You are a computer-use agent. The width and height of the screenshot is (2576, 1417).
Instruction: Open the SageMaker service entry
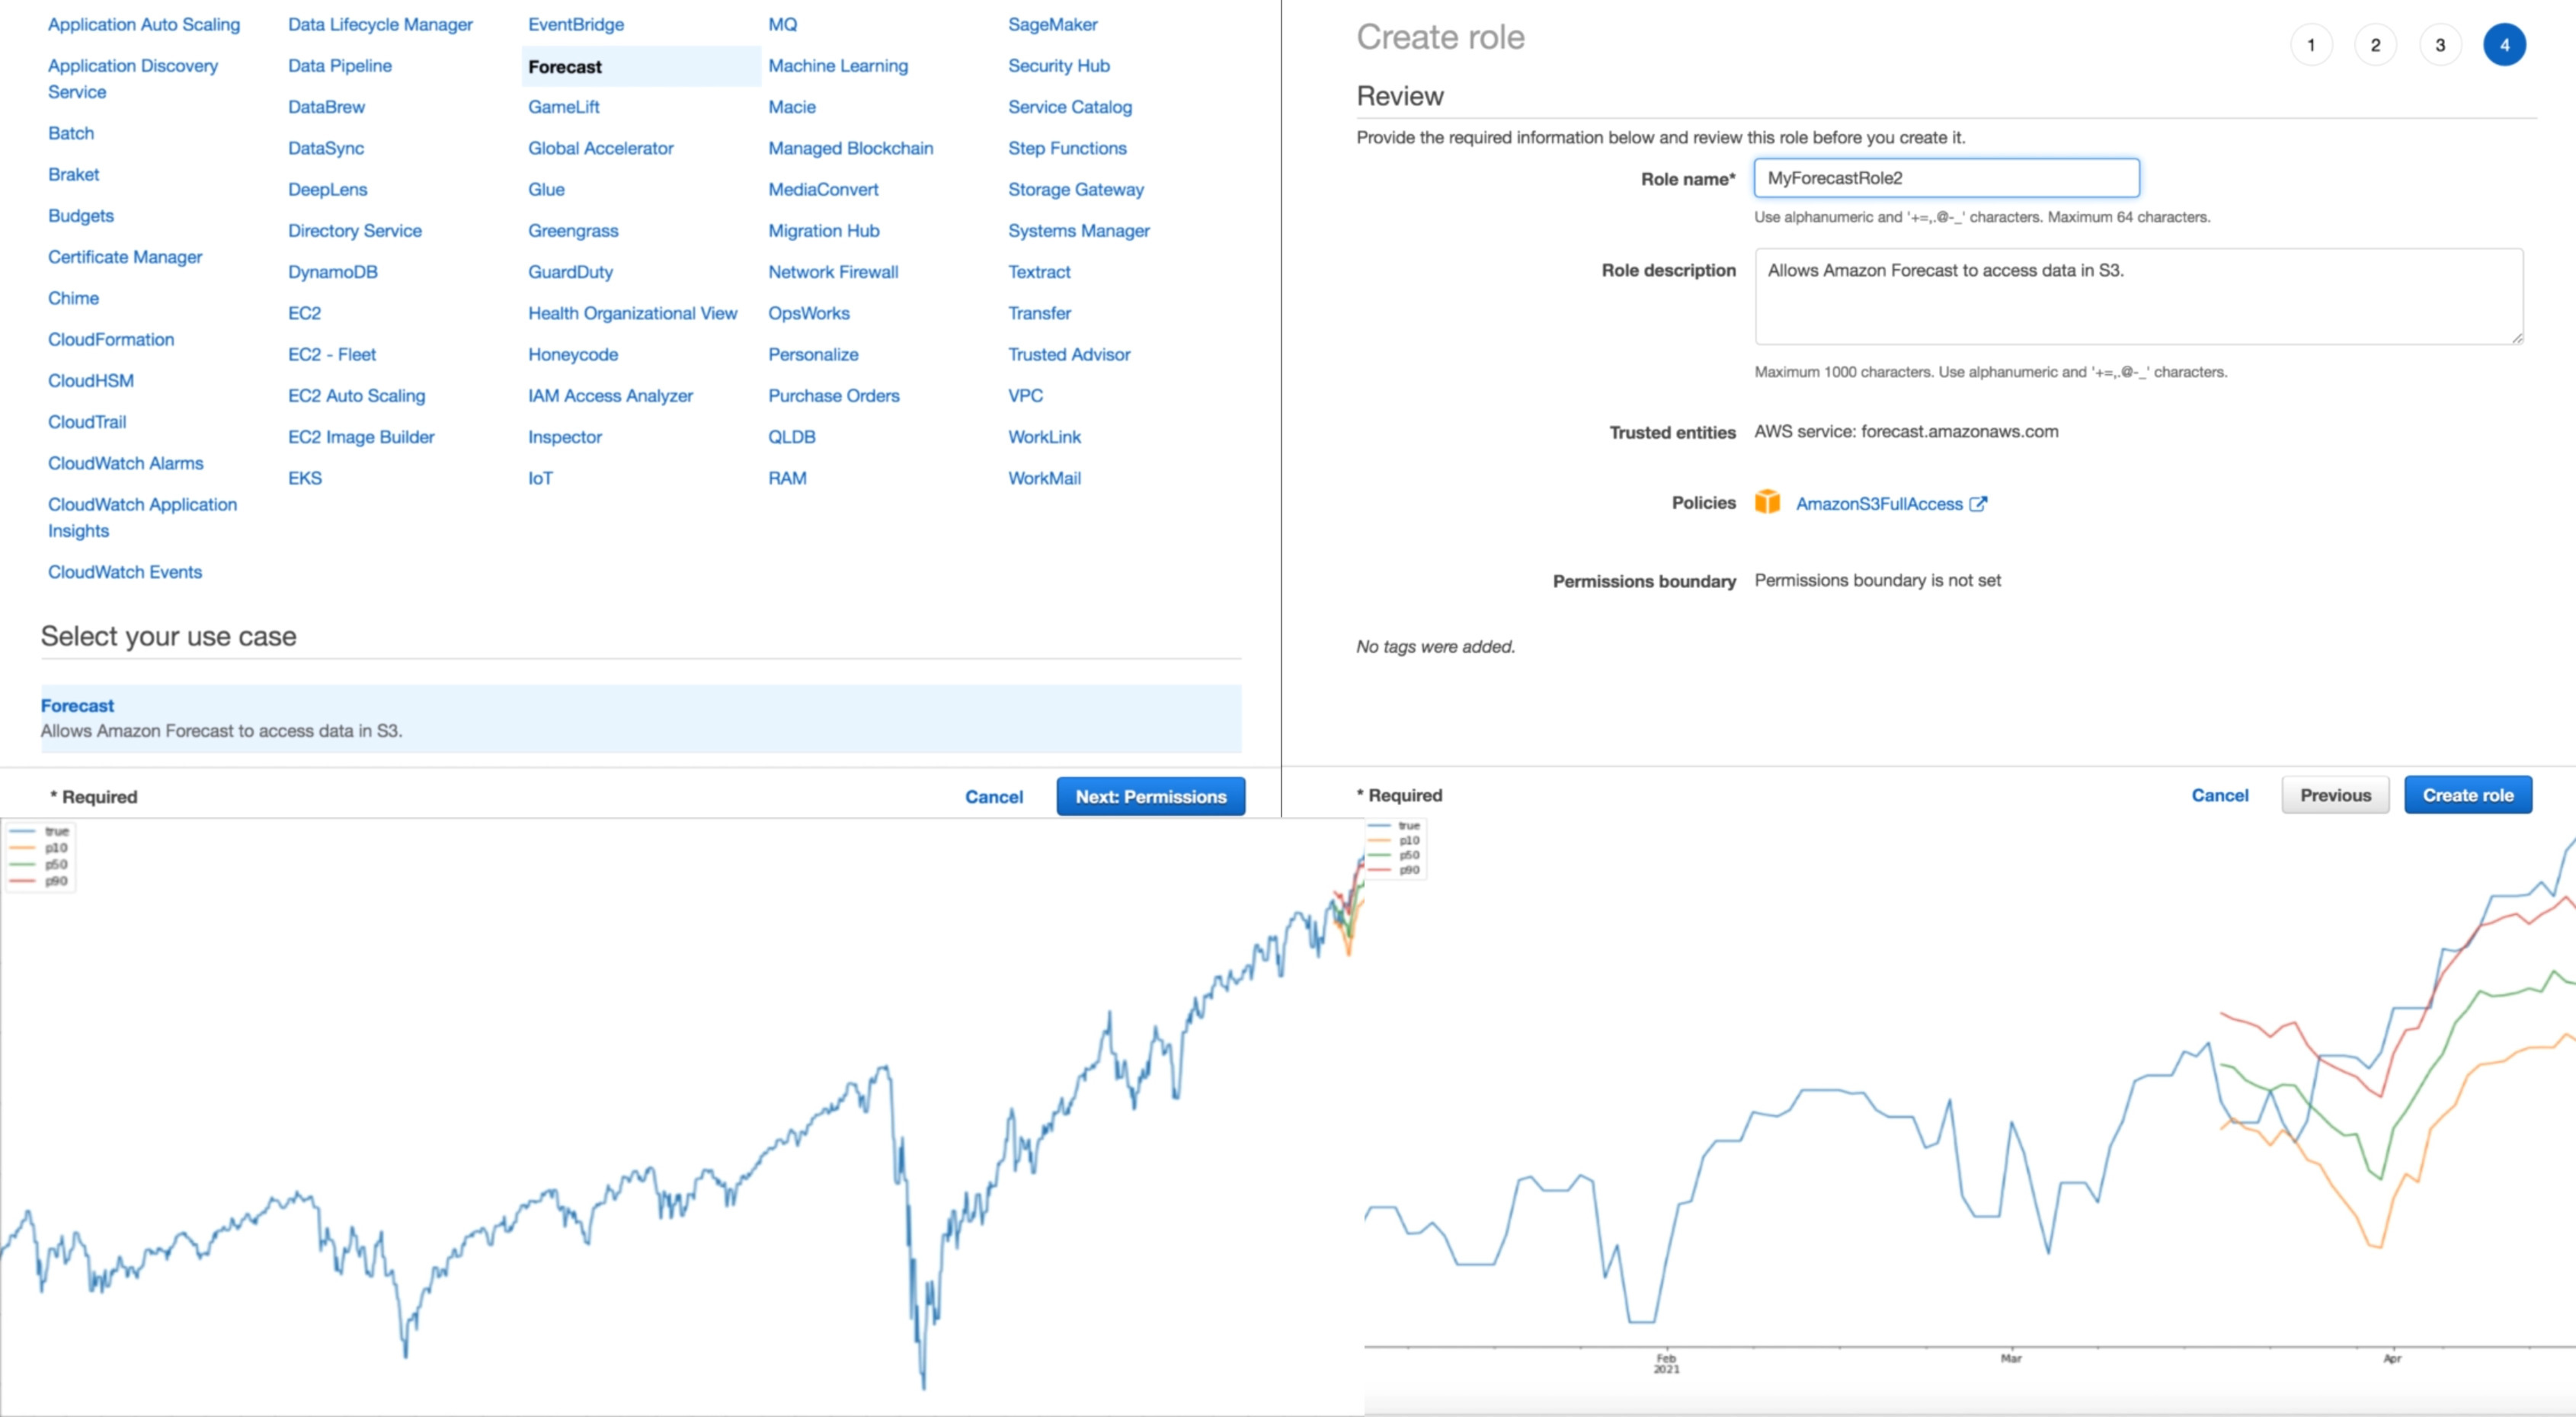(1052, 24)
